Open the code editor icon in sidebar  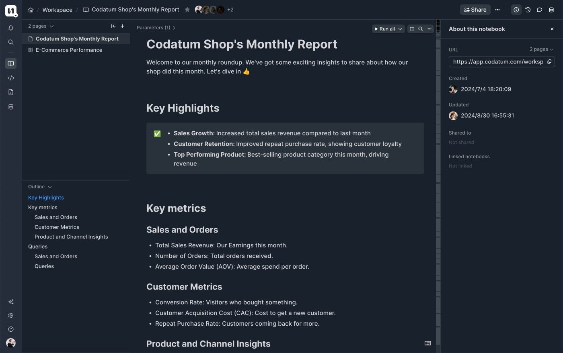[x=11, y=78]
